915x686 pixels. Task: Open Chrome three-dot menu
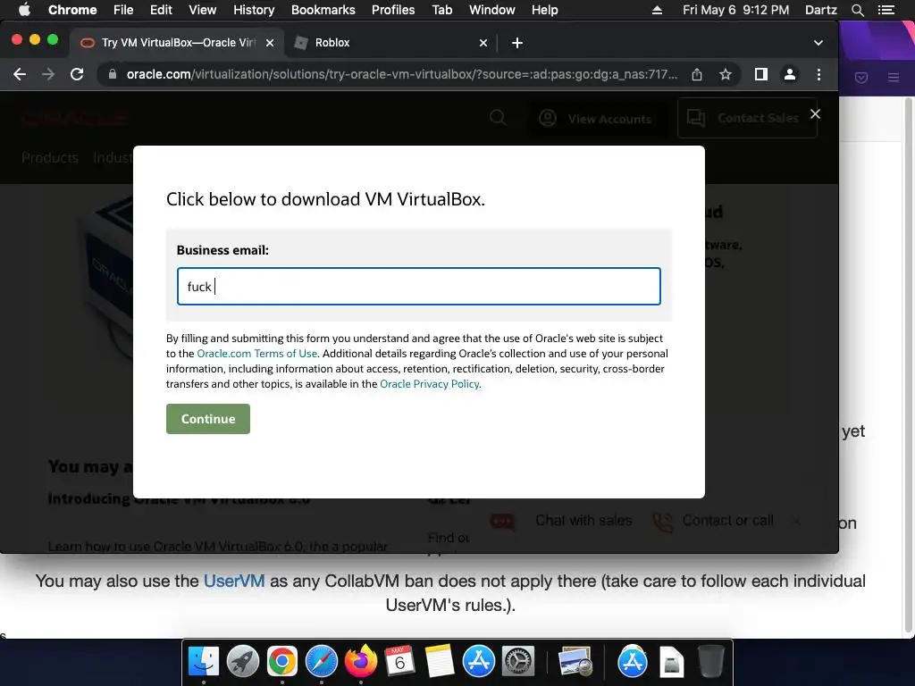point(818,74)
